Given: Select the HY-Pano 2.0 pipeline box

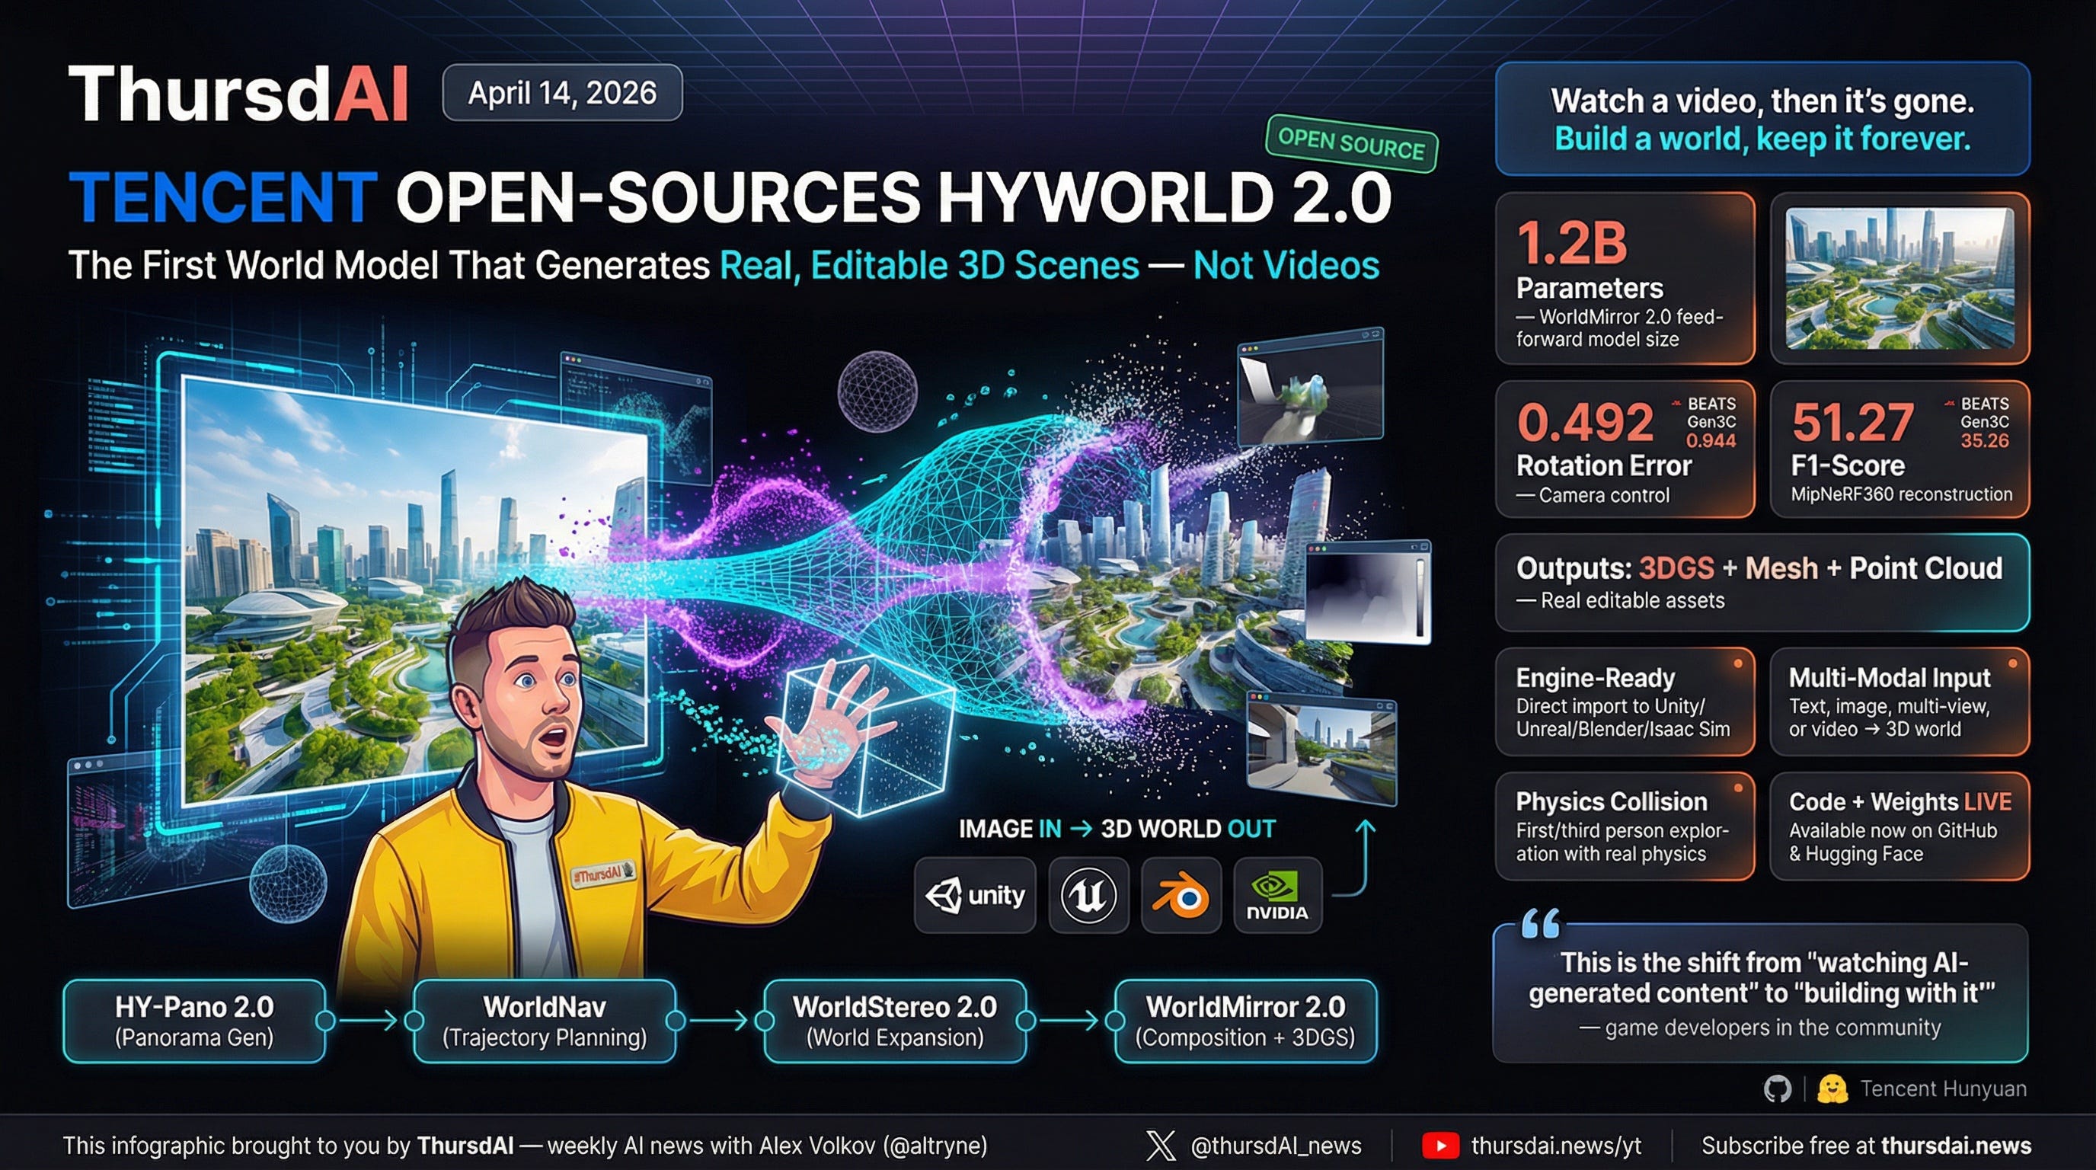Looking at the screenshot, I should [194, 1020].
